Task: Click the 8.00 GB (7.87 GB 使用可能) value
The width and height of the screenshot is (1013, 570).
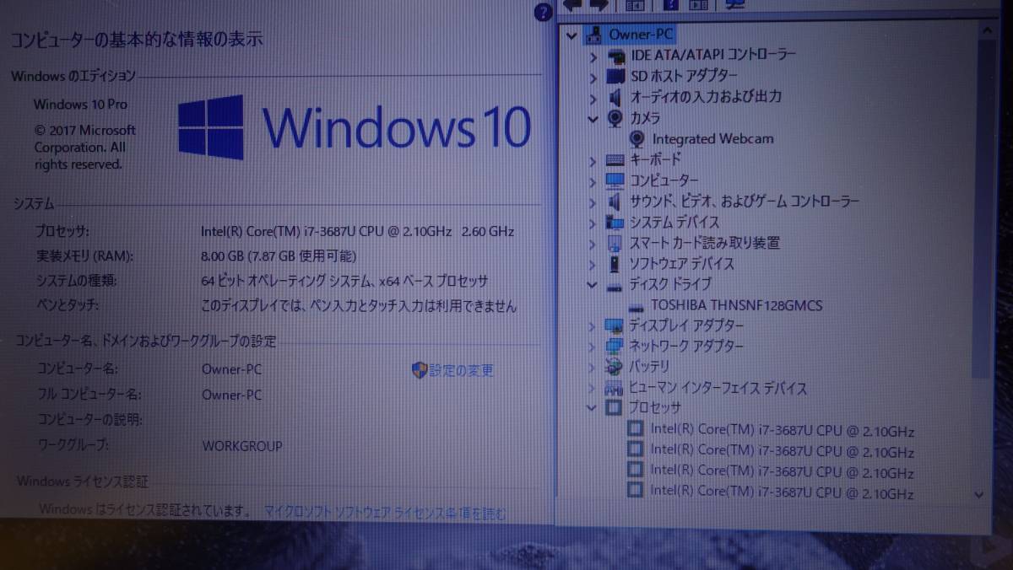Action: (x=279, y=256)
